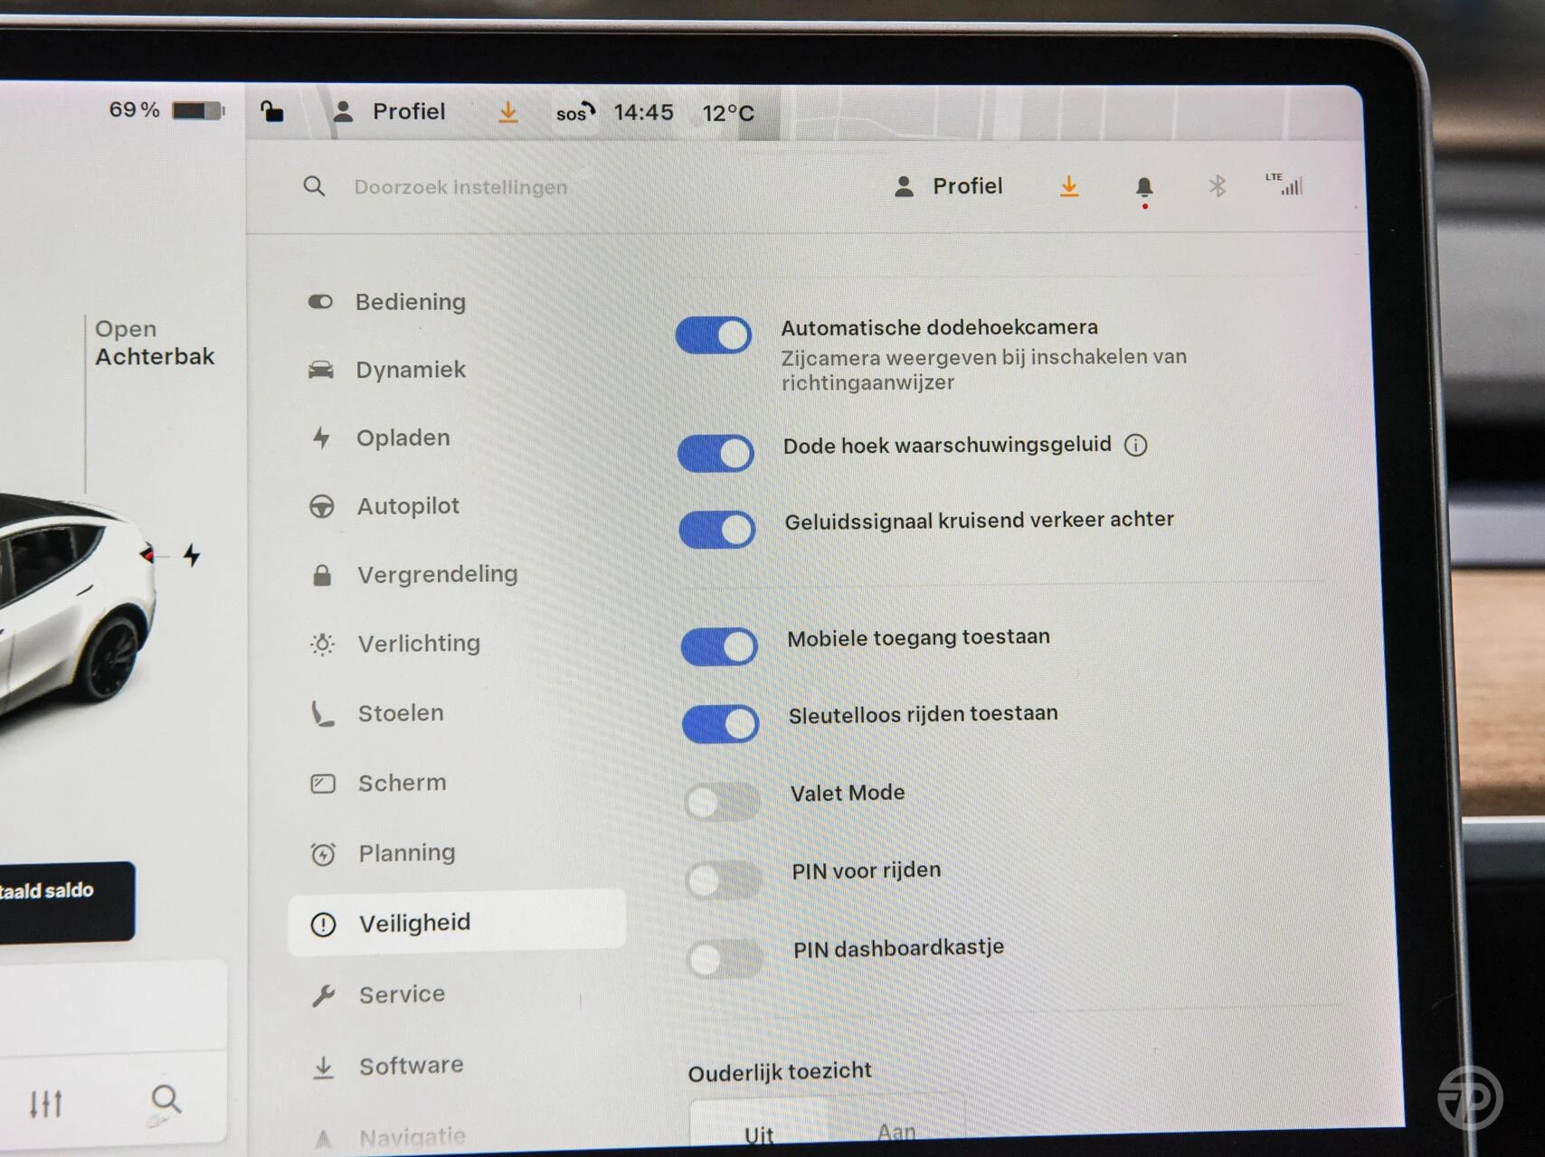Disable Automatische dodehoekcamera toggle
The height and width of the screenshot is (1157, 1545).
tap(714, 335)
